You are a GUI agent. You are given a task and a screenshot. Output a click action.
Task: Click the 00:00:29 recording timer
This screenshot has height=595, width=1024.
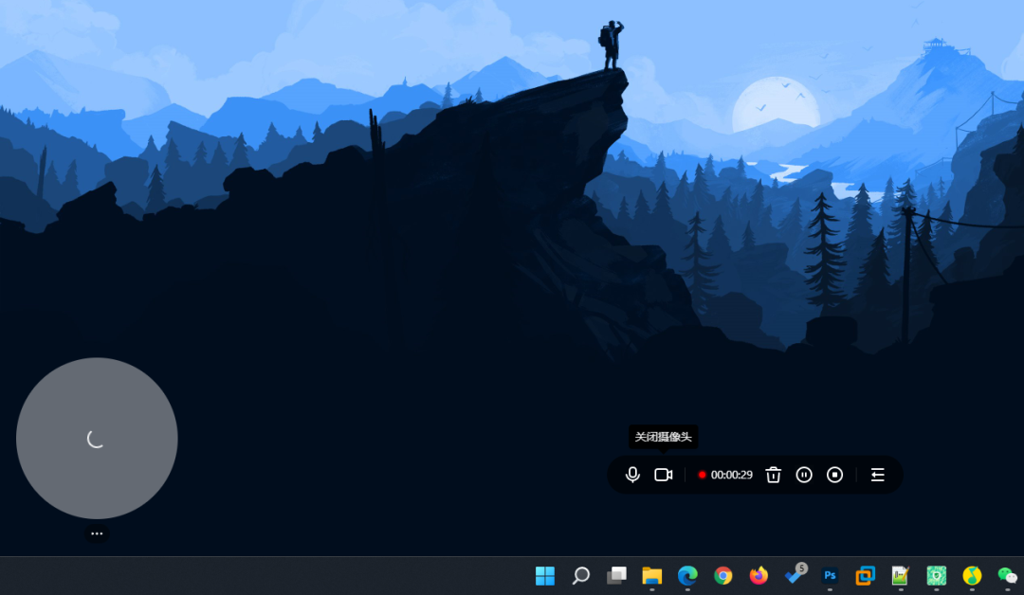[x=731, y=475]
